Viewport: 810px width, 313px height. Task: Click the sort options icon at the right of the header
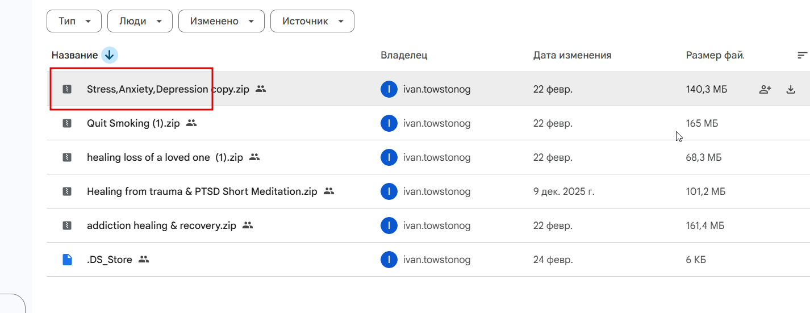coord(802,55)
